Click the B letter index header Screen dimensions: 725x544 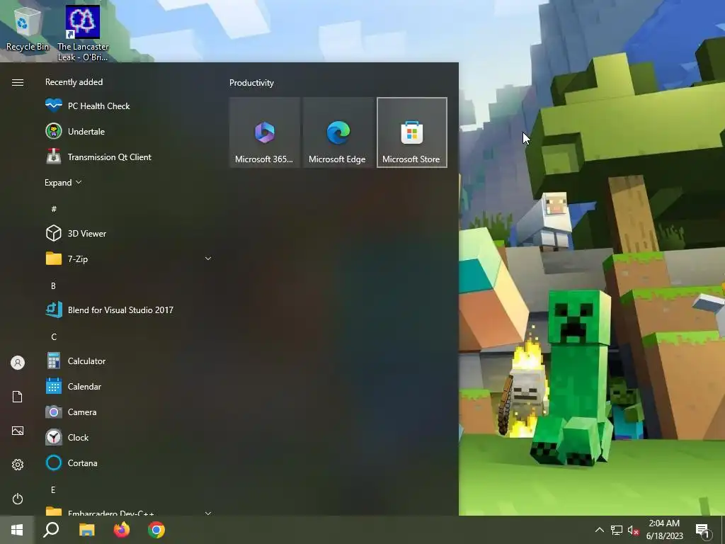tap(53, 286)
